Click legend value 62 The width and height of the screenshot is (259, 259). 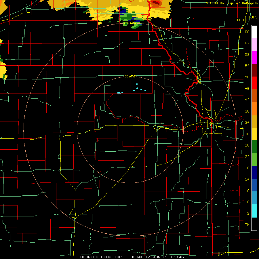(x=247, y=43)
